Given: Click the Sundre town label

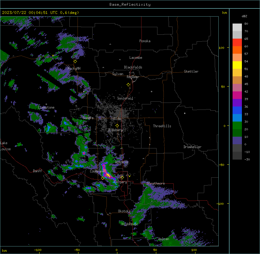Looking at the screenshot, I should (88, 118).
